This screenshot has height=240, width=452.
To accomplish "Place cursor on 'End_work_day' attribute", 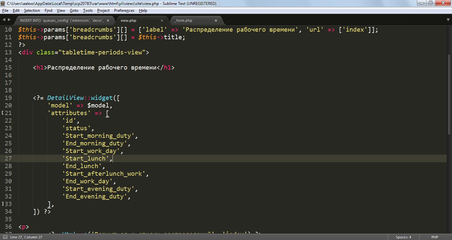I will click(x=87, y=181).
